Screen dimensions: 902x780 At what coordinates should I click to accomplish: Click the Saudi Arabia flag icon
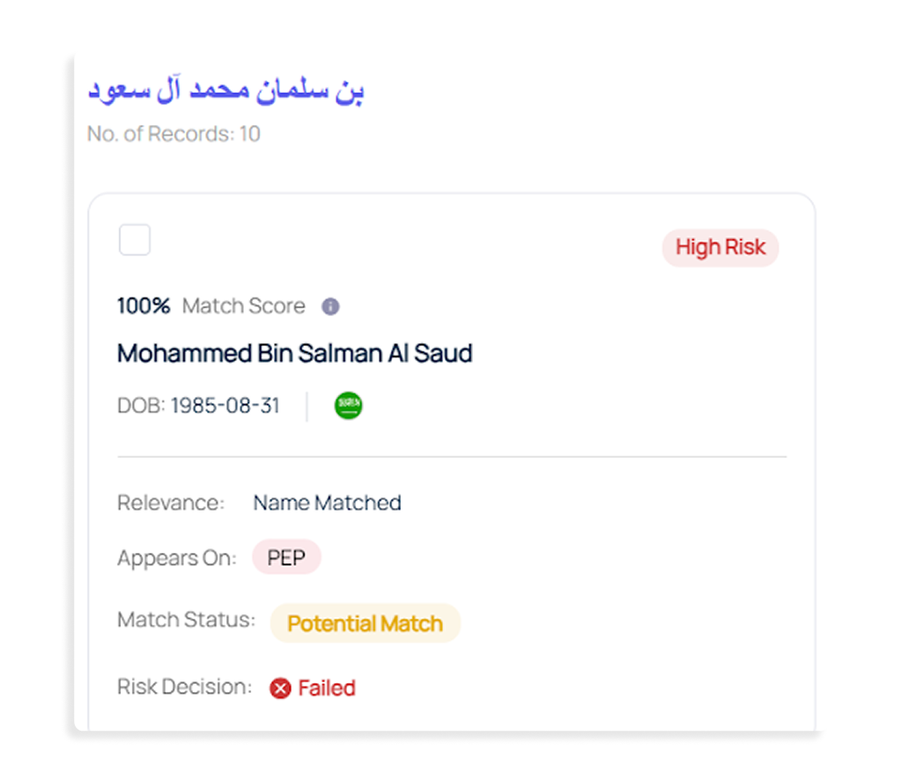(348, 406)
